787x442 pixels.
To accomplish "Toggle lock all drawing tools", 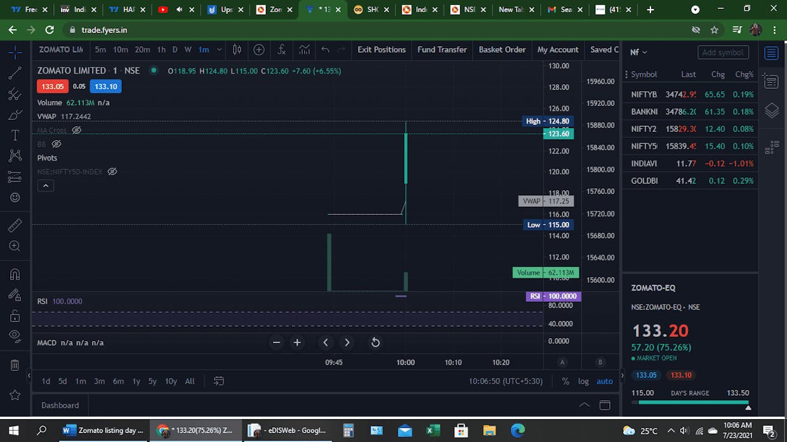I will 15,315.
